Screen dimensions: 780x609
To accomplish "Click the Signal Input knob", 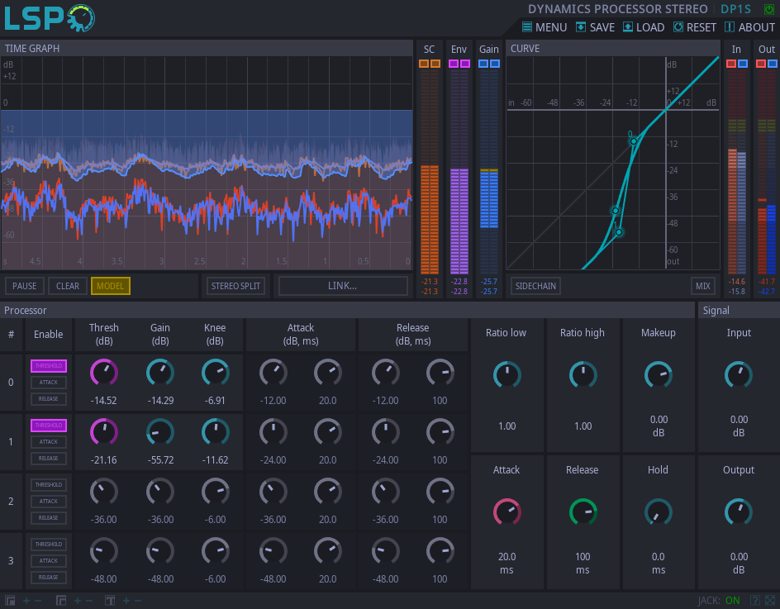I will tap(739, 375).
